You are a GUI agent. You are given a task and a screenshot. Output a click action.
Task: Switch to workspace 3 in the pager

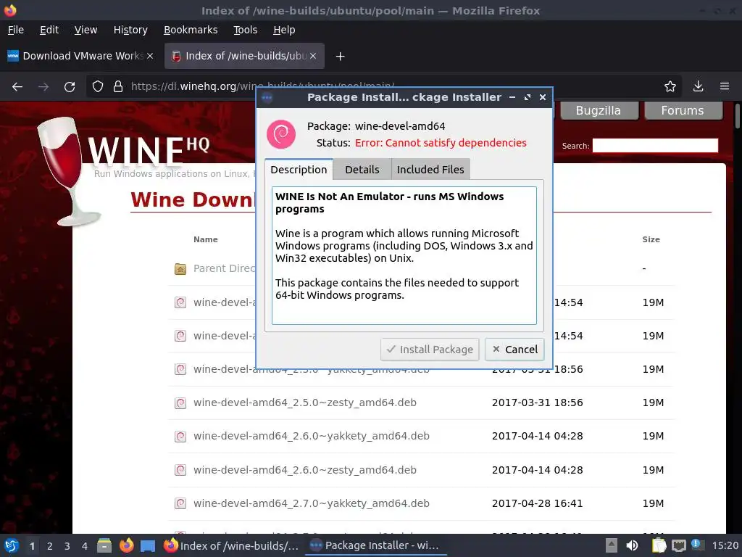click(67, 546)
